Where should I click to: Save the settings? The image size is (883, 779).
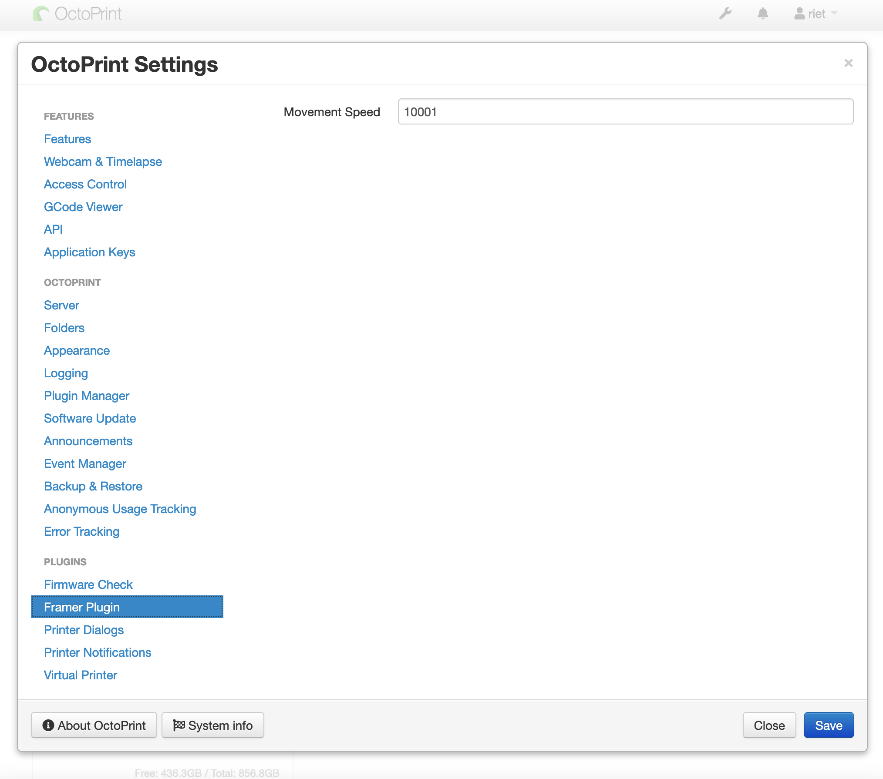(x=829, y=725)
